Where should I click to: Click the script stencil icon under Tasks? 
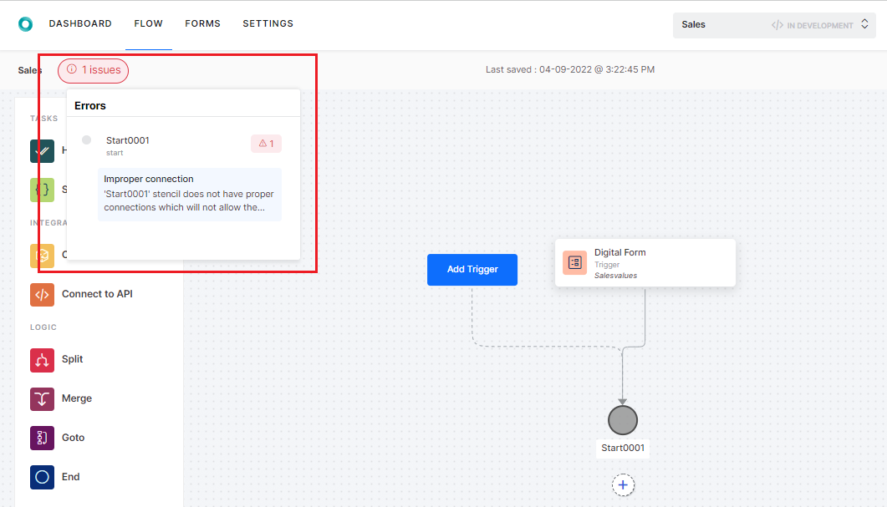[42, 190]
